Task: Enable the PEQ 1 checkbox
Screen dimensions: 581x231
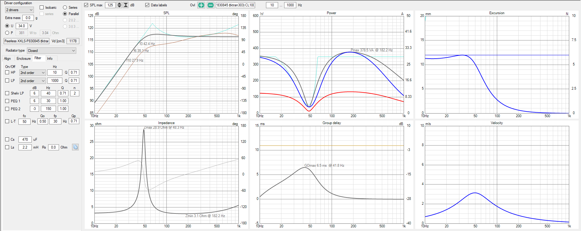Action: click(x=7, y=101)
